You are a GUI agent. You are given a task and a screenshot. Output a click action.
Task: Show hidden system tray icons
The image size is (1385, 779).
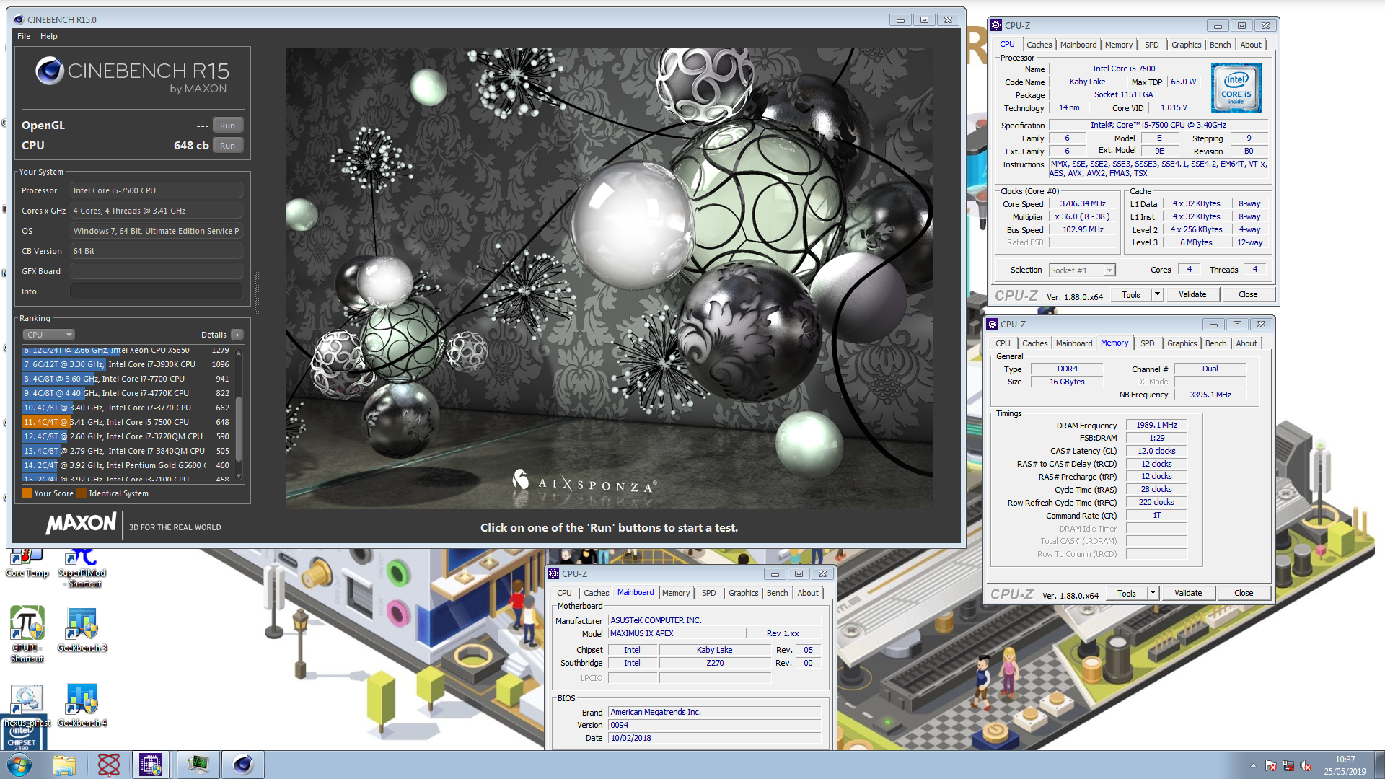(x=1253, y=765)
